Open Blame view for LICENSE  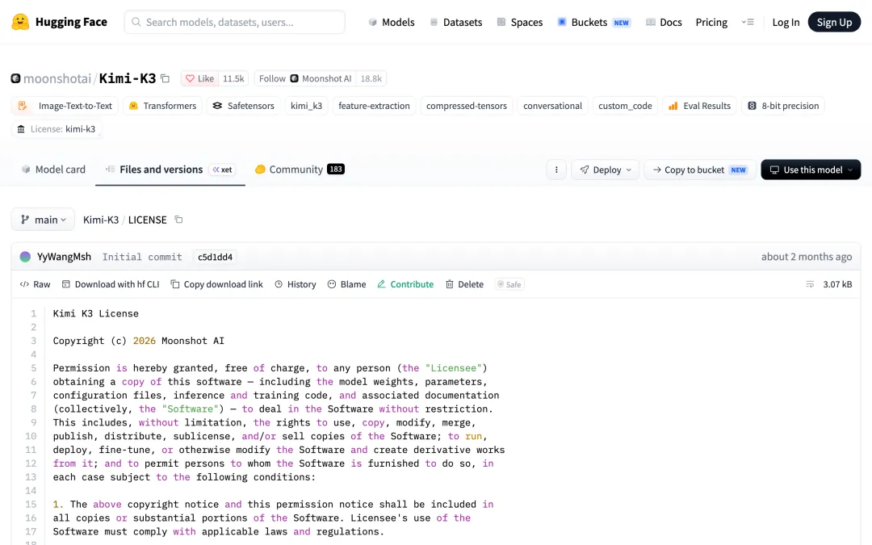click(x=346, y=284)
